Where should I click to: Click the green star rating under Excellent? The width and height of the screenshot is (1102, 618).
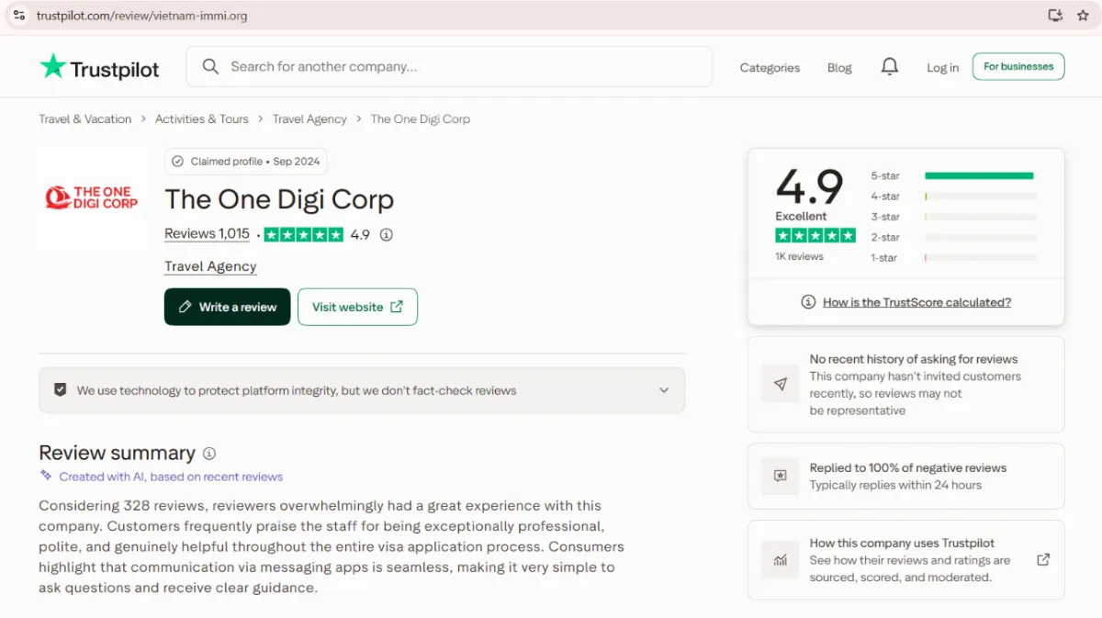[815, 236]
